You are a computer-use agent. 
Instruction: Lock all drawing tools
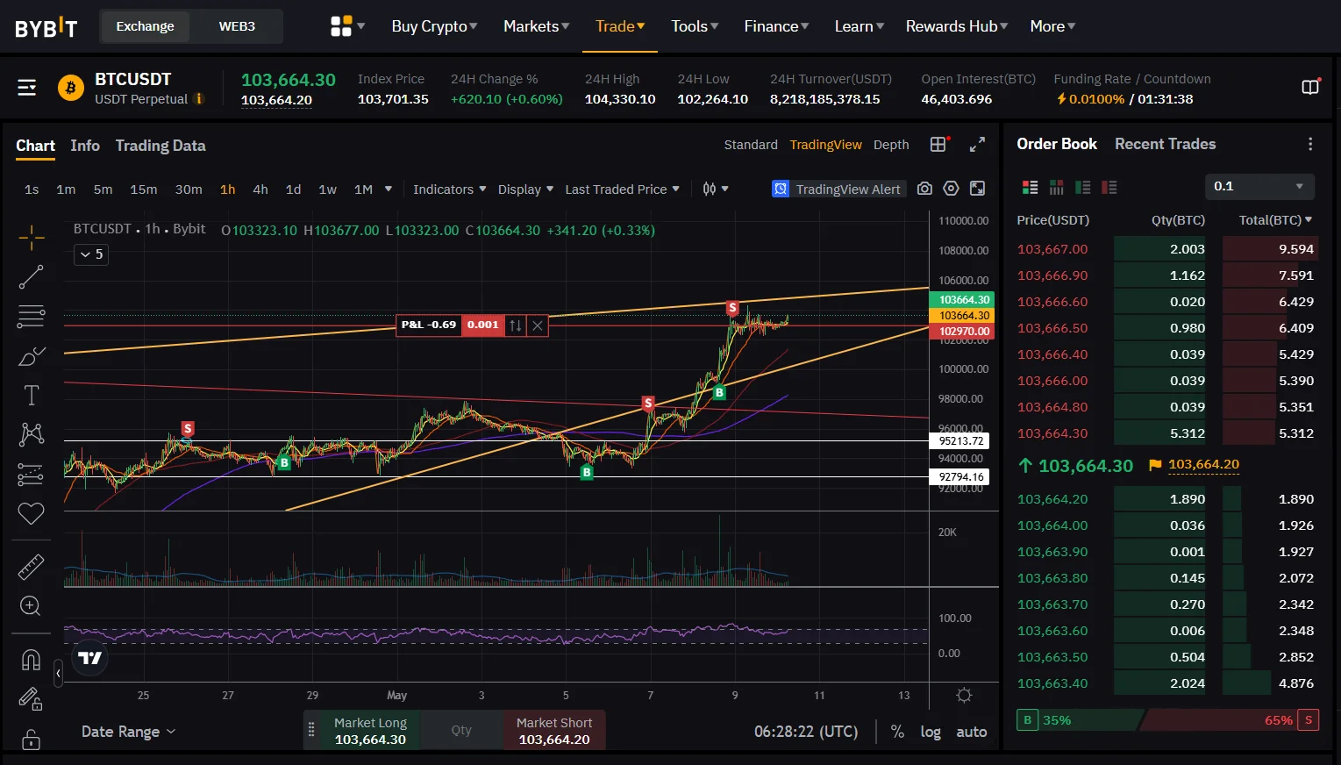coord(32,739)
